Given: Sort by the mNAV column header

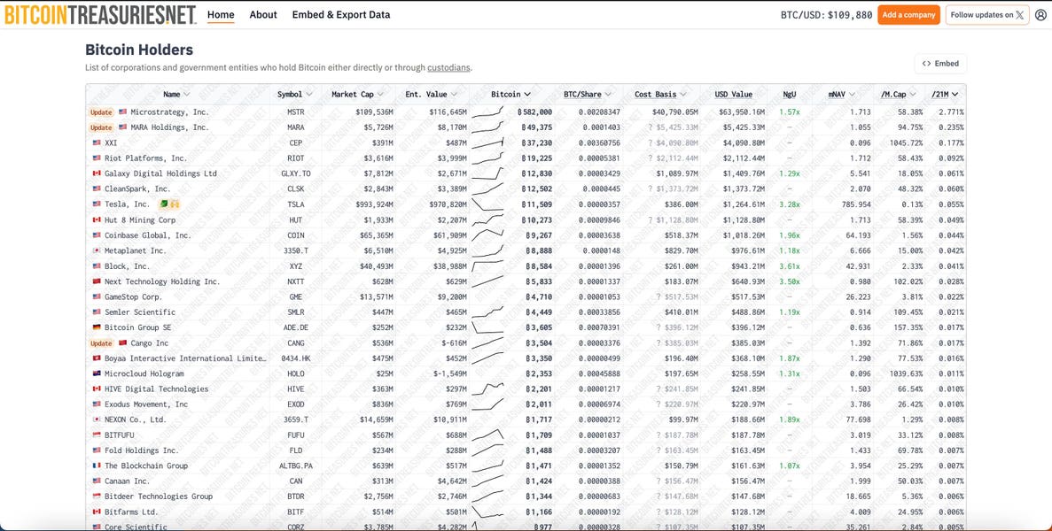Looking at the screenshot, I should click(x=841, y=95).
